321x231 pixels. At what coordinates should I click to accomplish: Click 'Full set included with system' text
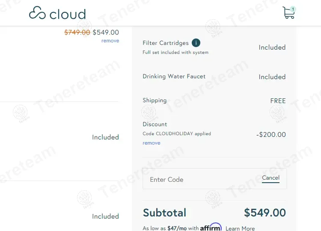(x=175, y=53)
